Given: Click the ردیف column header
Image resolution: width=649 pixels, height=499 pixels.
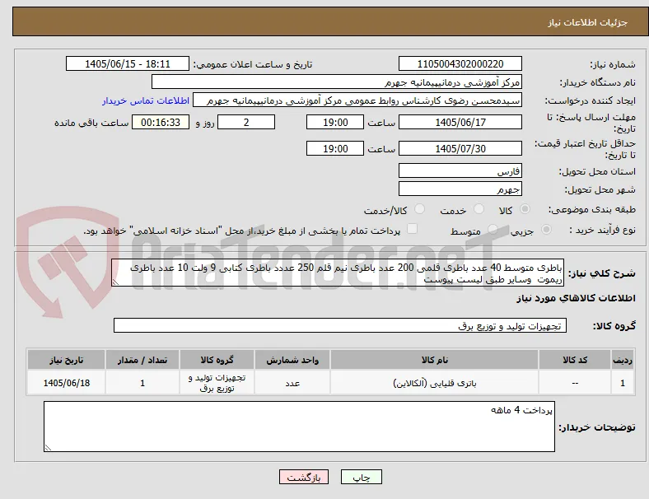Looking at the screenshot, I should point(622,360).
